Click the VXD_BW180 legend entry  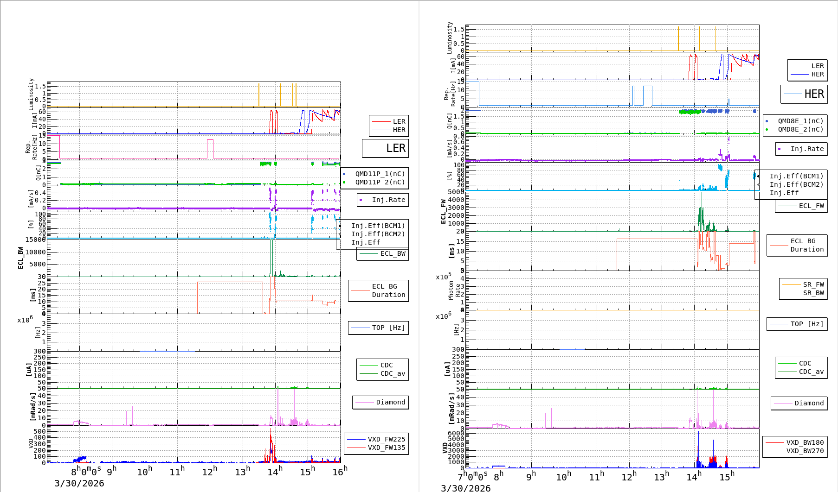point(805,442)
